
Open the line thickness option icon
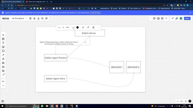coord(83,27)
